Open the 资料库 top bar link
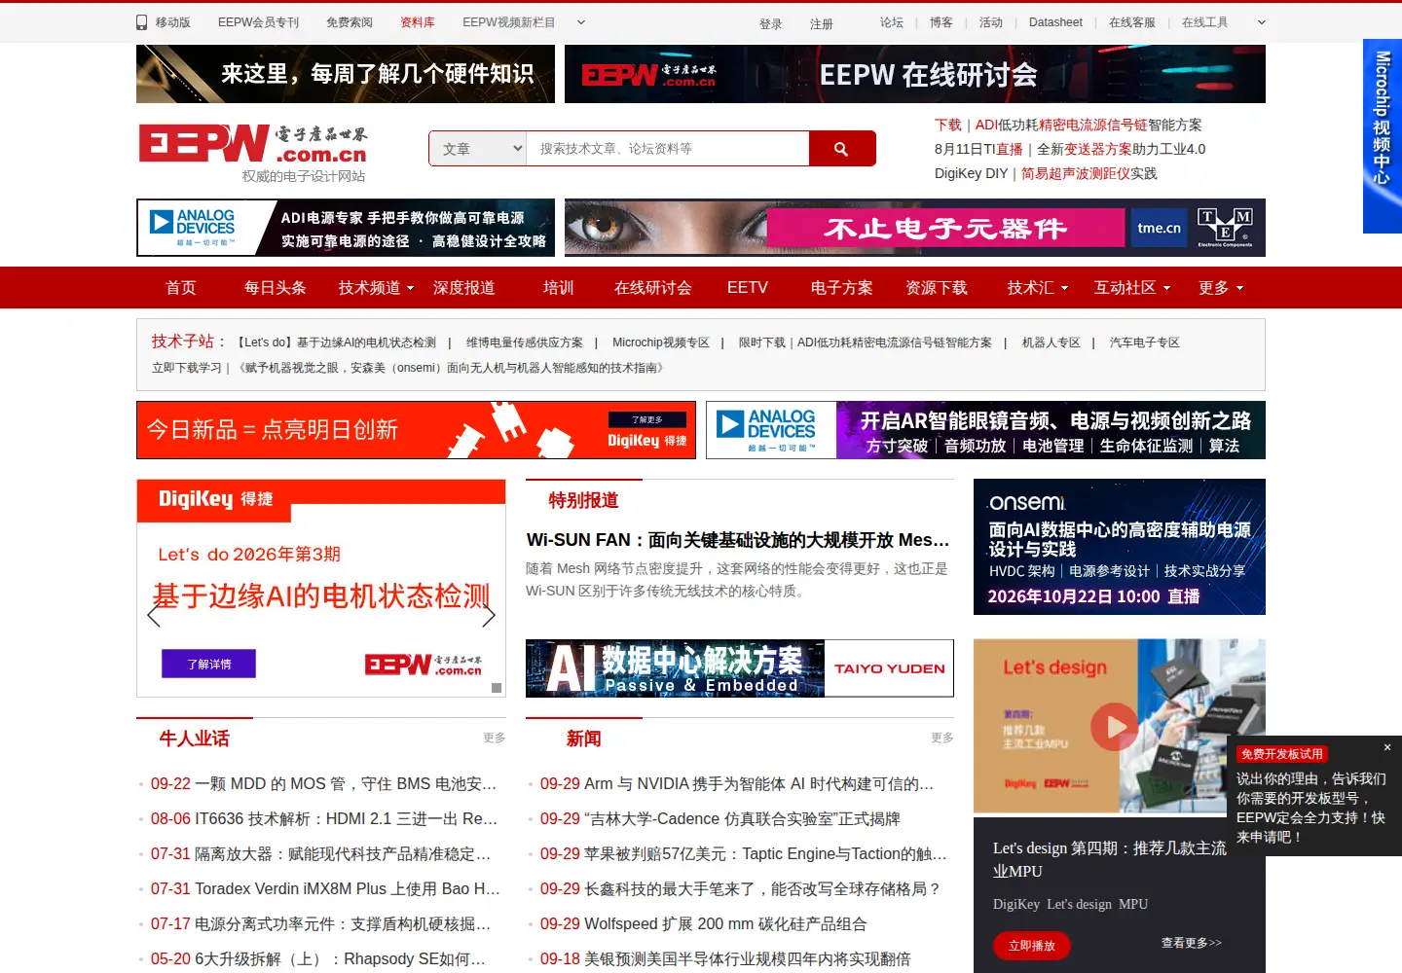This screenshot has width=1402, height=973. [418, 22]
